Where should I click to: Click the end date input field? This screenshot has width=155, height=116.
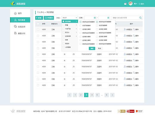point(104,18)
